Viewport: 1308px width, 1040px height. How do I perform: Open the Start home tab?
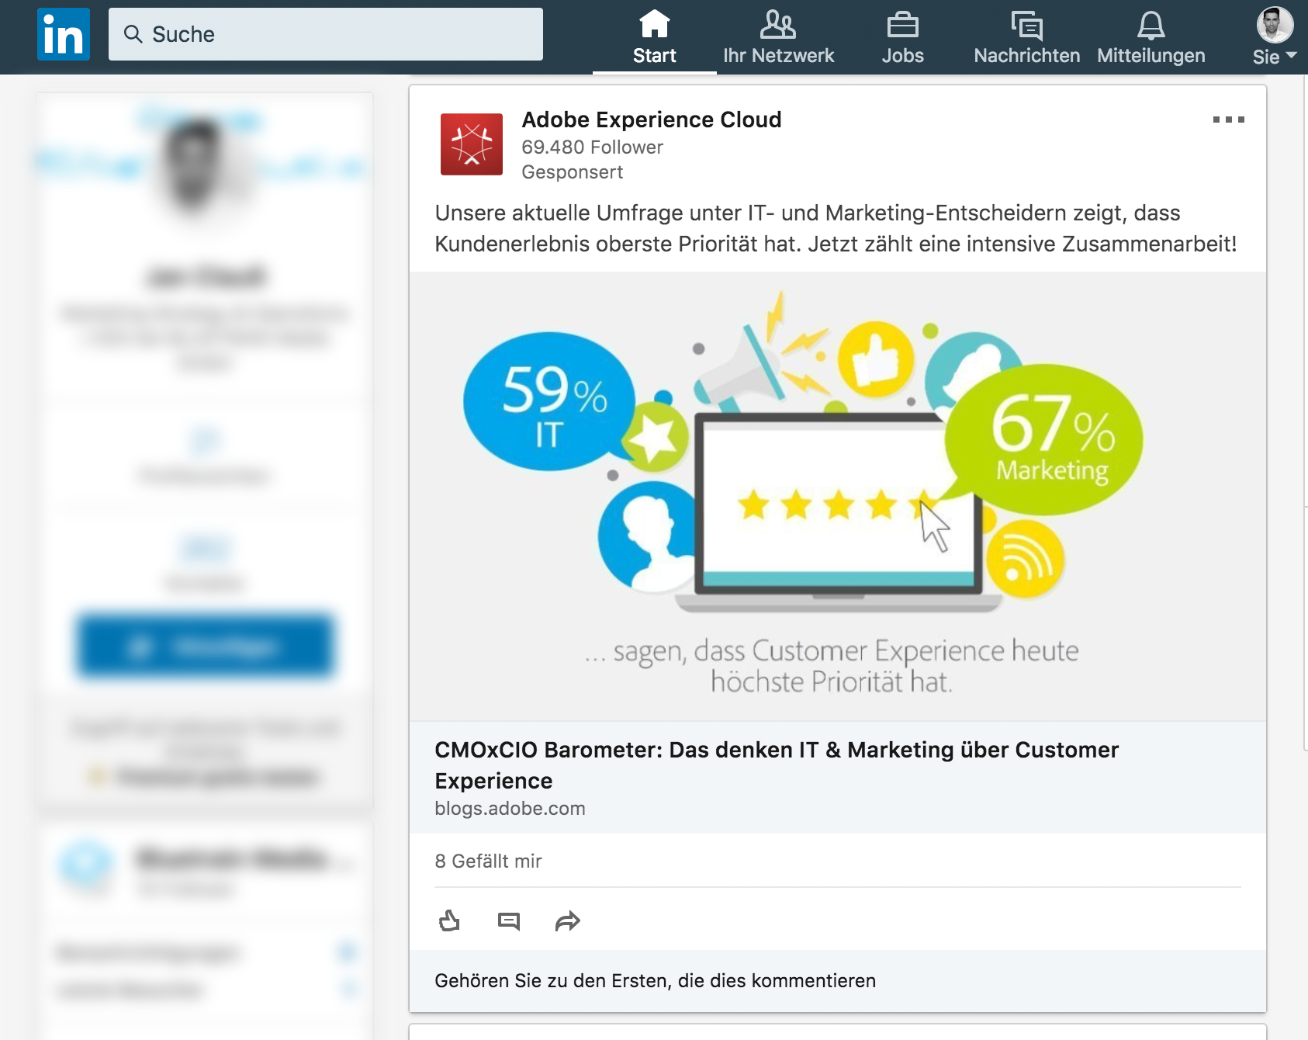[x=654, y=37]
